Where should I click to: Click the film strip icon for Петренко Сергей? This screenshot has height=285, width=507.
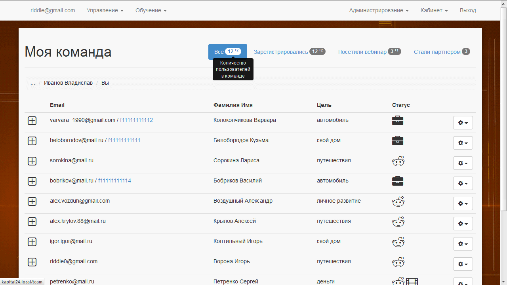click(412, 281)
